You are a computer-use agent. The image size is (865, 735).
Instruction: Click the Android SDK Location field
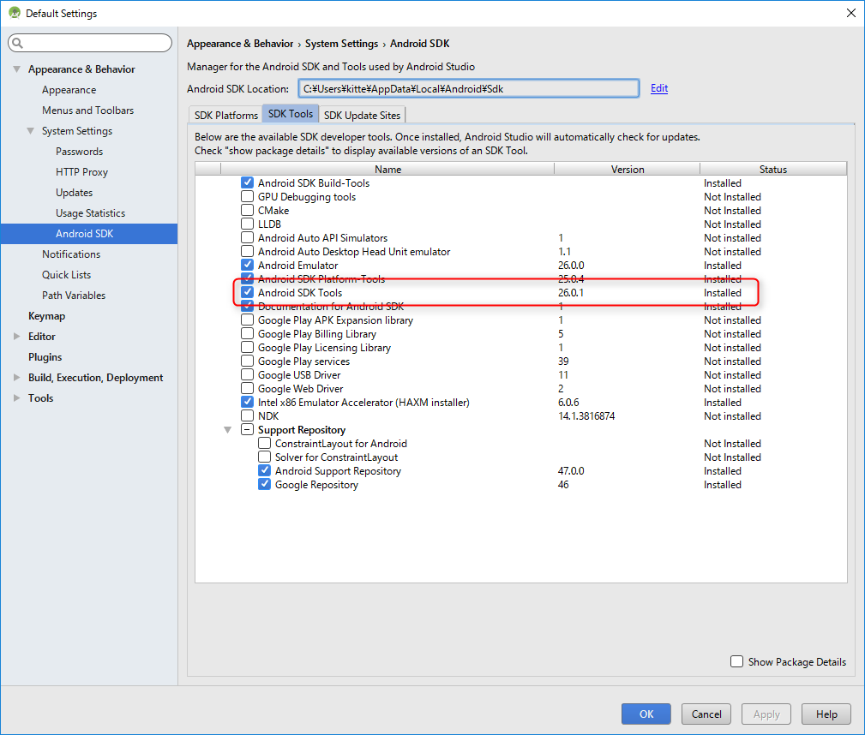[469, 88]
